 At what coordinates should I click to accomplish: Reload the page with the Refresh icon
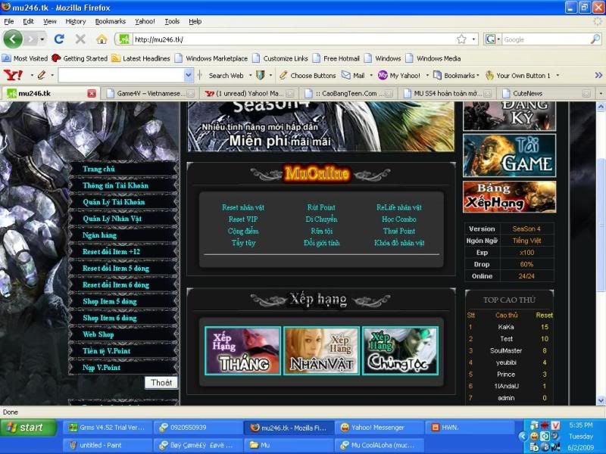pos(59,39)
